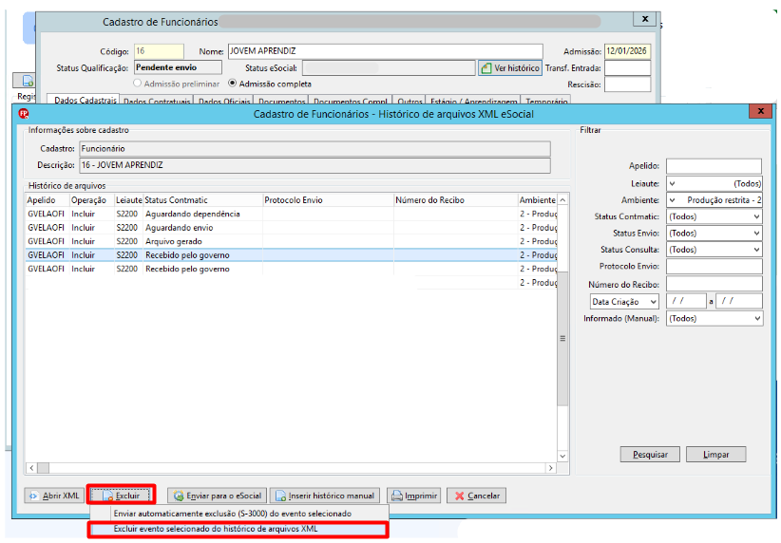Open the Data Criação combo box
This screenshot has width=781, height=543.
pyautogui.click(x=624, y=302)
